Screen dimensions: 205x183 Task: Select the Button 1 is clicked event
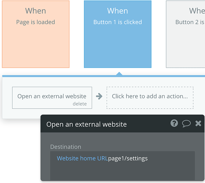click(118, 34)
